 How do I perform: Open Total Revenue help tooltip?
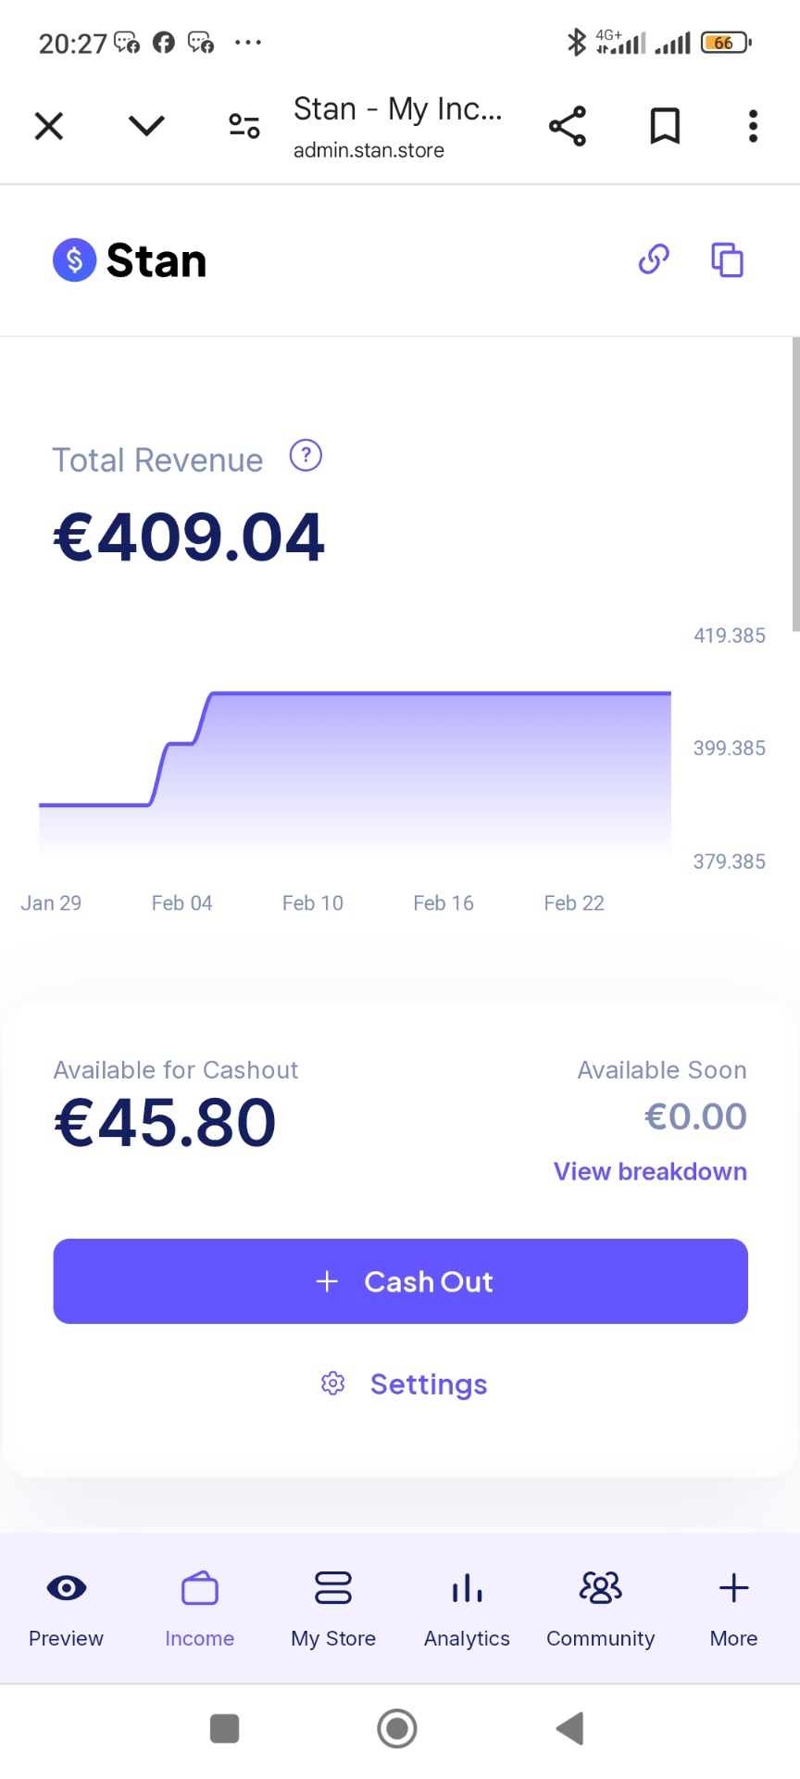(306, 456)
